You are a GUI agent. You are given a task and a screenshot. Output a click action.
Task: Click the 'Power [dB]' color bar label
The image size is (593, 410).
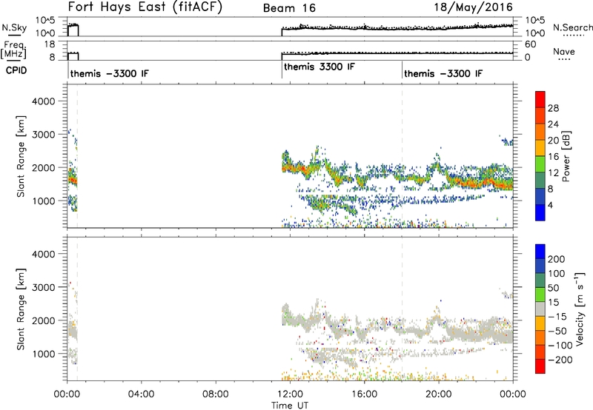tap(566, 156)
